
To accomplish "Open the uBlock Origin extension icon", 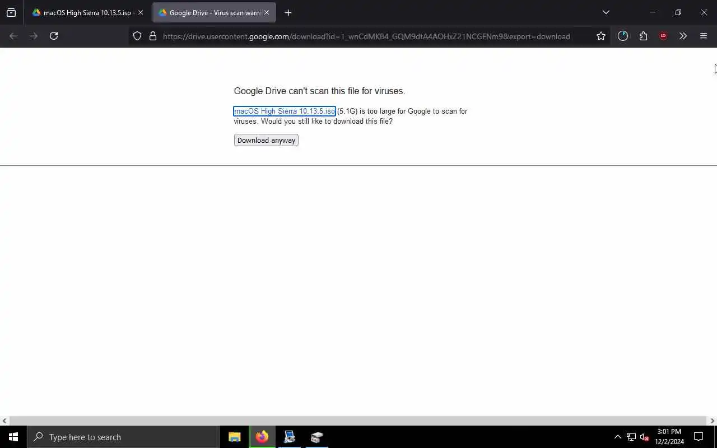I will (663, 36).
